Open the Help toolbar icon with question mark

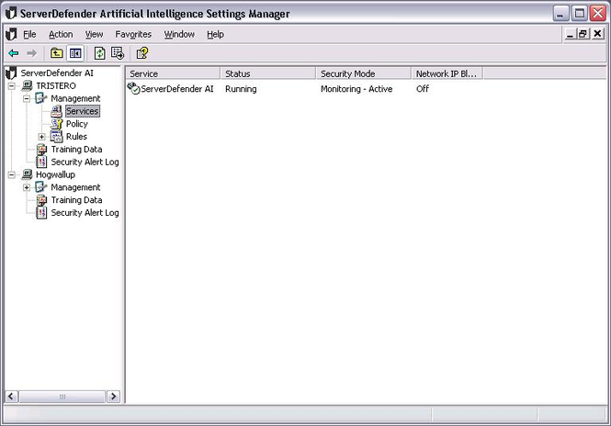[142, 53]
